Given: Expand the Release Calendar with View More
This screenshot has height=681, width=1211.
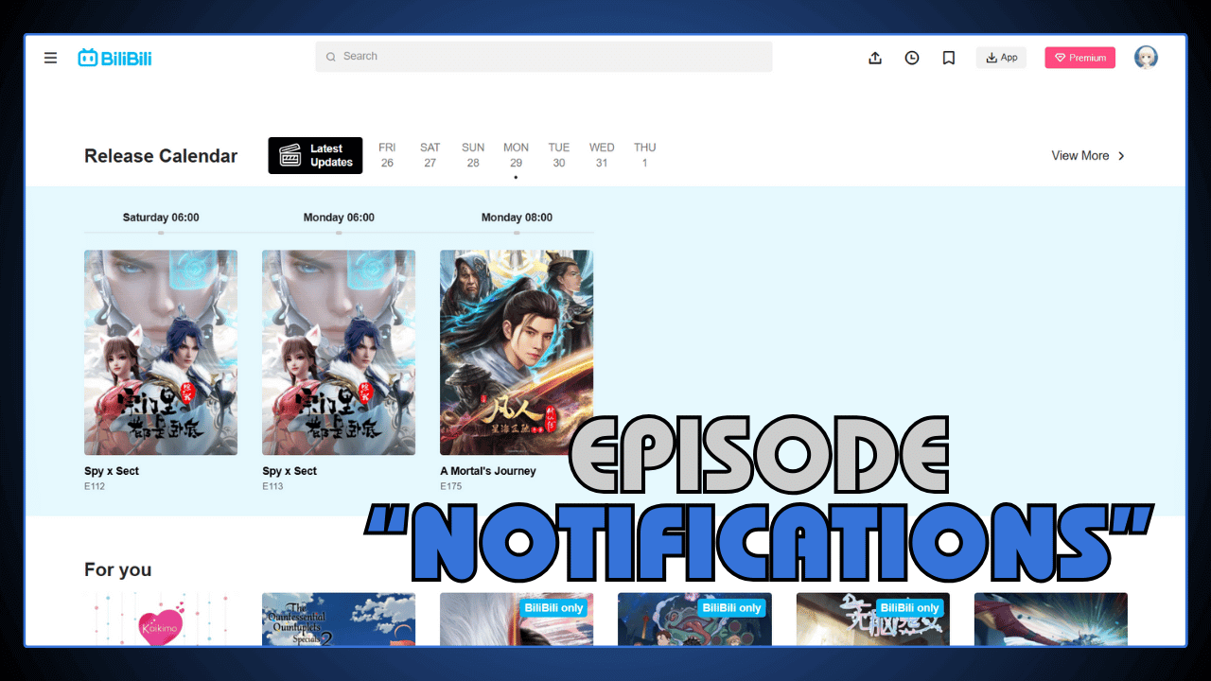Looking at the screenshot, I should (x=1080, y=155).
